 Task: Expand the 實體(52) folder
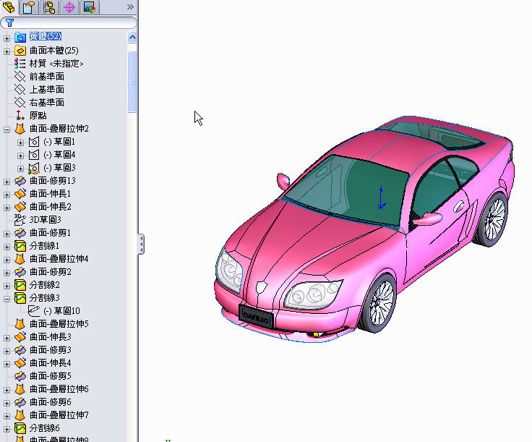(x=7, y=38)
